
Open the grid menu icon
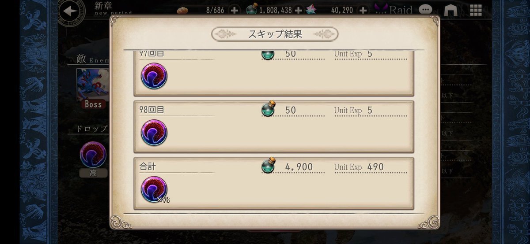476,10
